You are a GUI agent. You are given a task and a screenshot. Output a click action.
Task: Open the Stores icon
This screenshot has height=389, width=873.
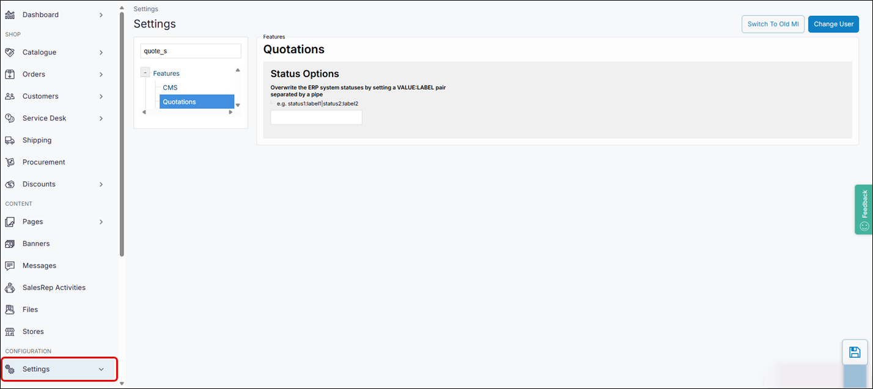pyautogui.click(x=10, y=331)
